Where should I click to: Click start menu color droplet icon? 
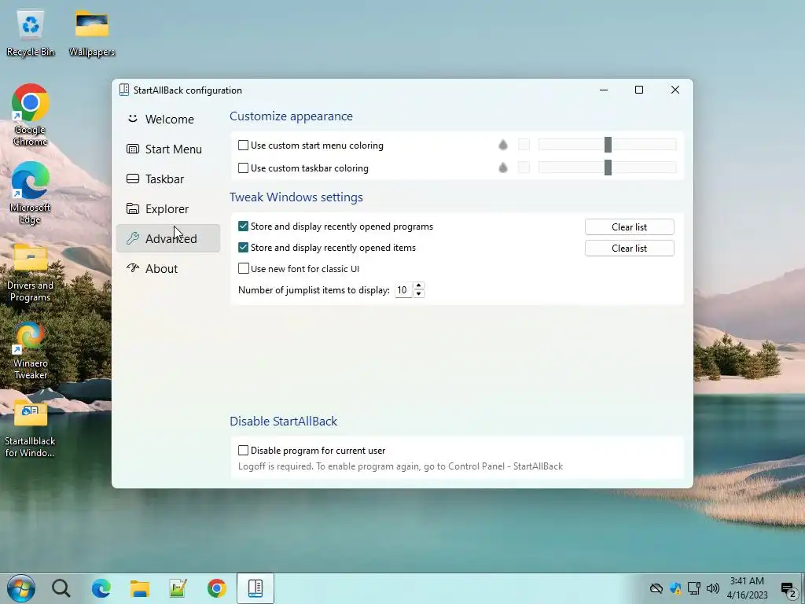coord(503,145)
